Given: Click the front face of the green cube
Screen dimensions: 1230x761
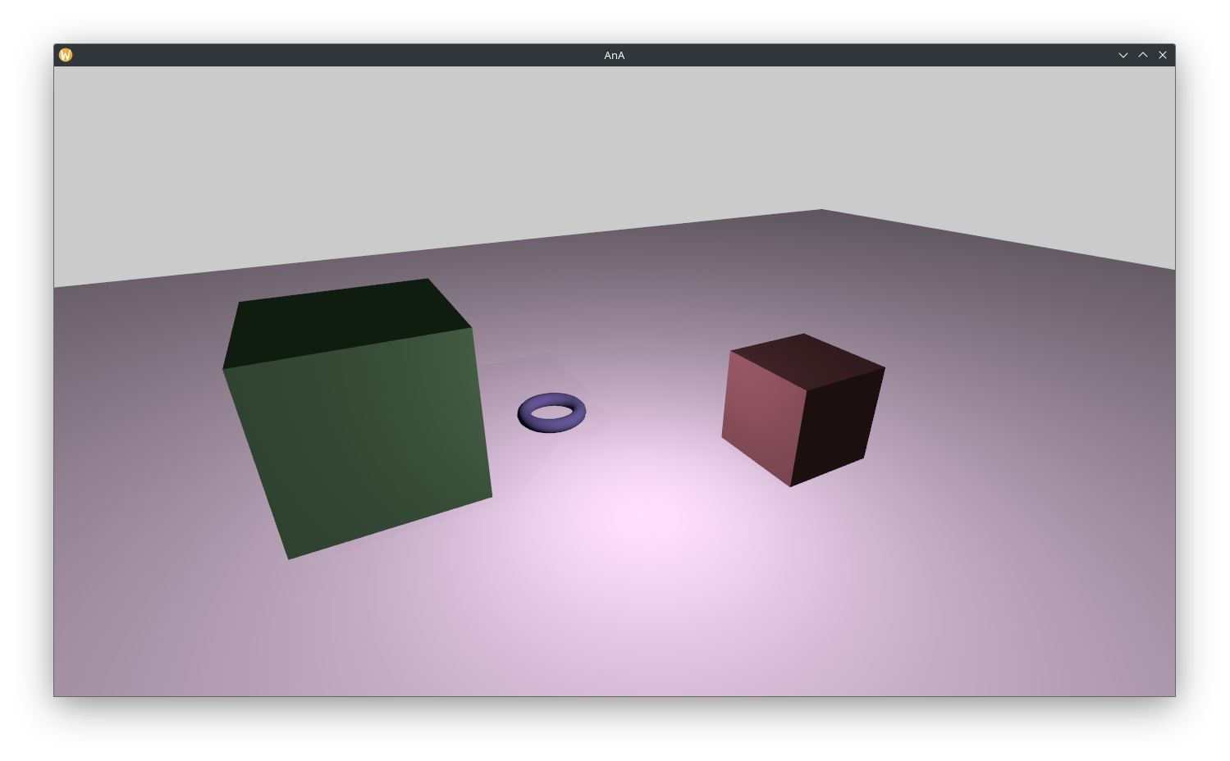Looking at the screenshot, I should click(361, 443).
